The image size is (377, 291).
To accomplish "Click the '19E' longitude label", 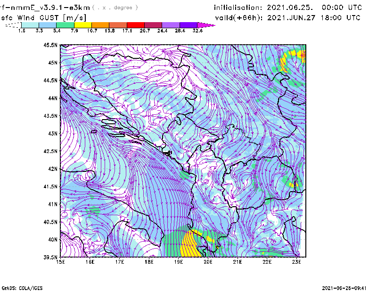I will pyautogui.click(x=179, y=262).
